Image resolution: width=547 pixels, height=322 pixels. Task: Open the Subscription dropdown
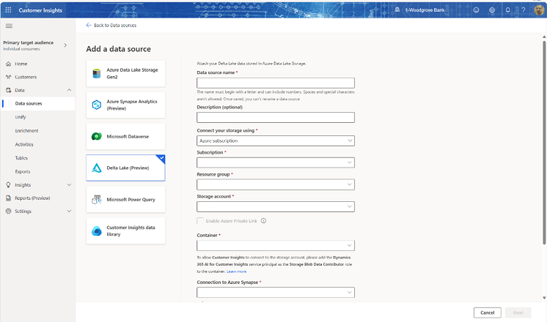[x=276, y=162]
